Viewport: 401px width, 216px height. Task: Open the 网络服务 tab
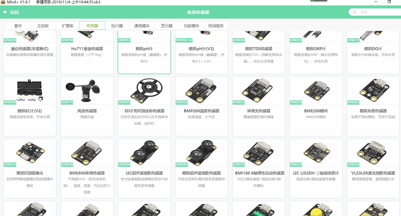(216, 26)
